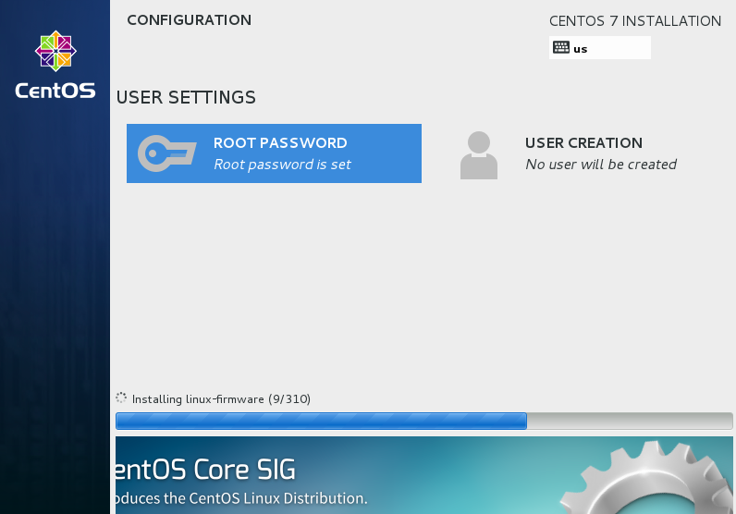Click the 'CentOS Core SIG' banner heading
Viewport: 736px width, 514px height.
click(x=203, y=470)
